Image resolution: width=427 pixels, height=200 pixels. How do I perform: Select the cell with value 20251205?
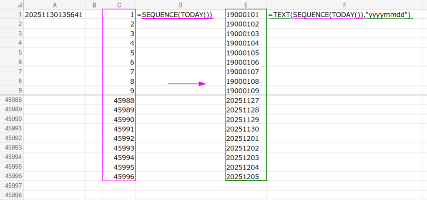[x=246, y=177]
